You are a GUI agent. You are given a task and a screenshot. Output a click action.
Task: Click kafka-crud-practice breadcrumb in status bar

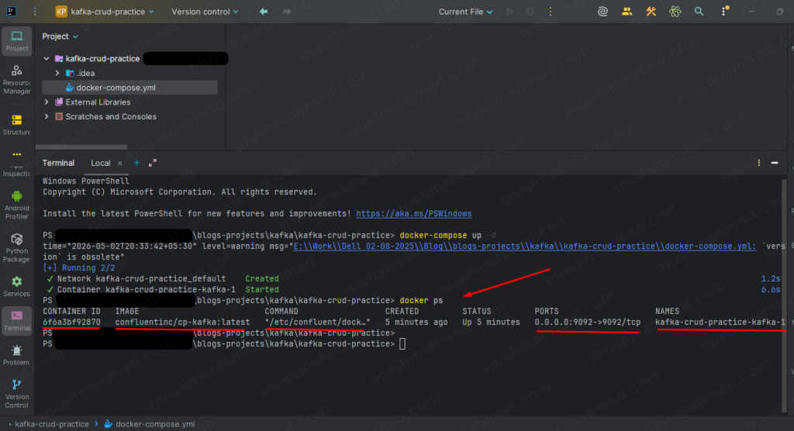point(52,424)
